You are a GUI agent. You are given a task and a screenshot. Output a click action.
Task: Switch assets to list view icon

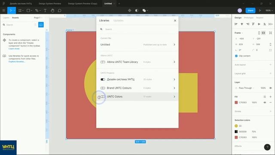pyautogui.click(x=35, y=25)
